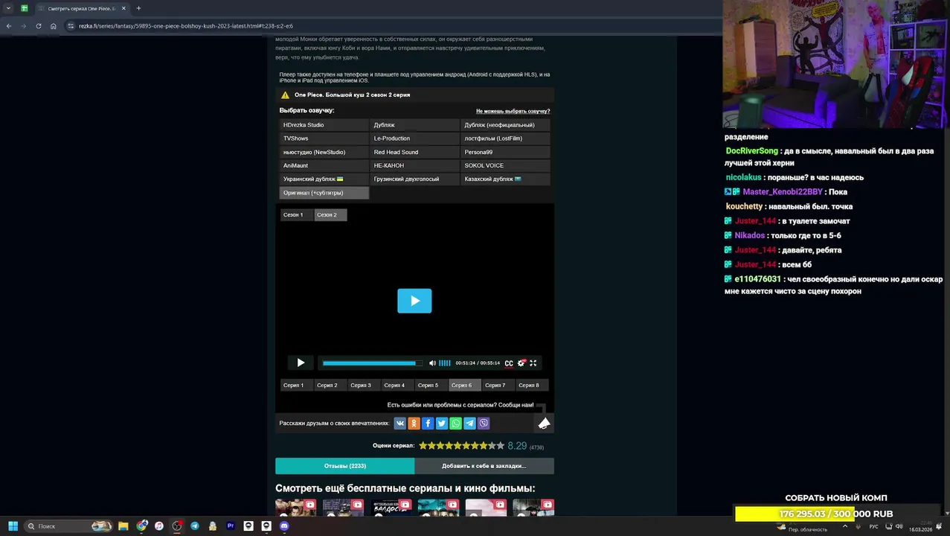Viewport: 950px width, 536px height.
Task: Open Telegram from the taskbar
Action: tap(195, 526)
